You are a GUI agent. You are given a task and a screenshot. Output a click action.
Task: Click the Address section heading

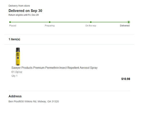point(15,96)
